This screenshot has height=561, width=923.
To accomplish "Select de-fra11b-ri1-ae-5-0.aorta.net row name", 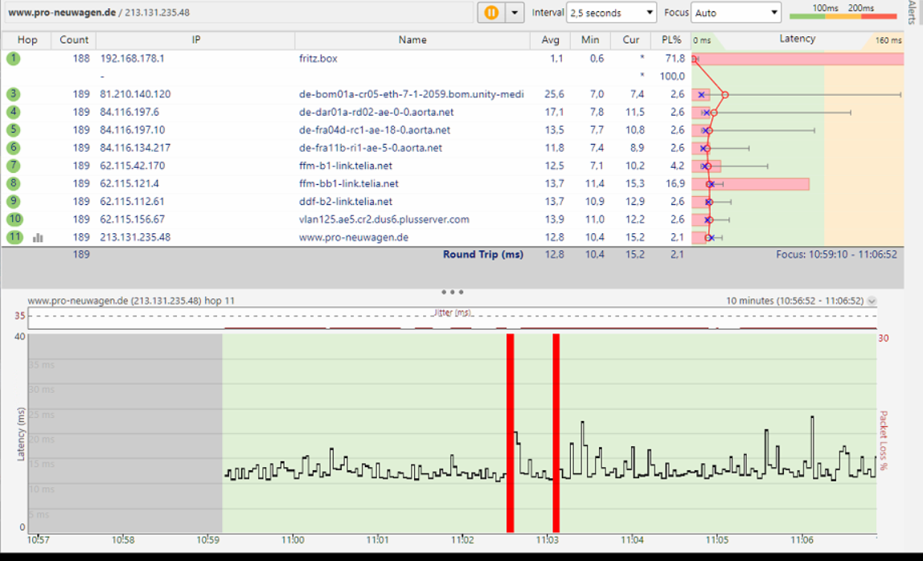I will [371, 148].
